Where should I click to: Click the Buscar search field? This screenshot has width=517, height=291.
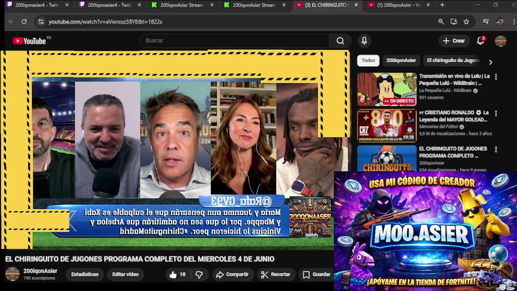pyautogui.click(x=235, y=40)
